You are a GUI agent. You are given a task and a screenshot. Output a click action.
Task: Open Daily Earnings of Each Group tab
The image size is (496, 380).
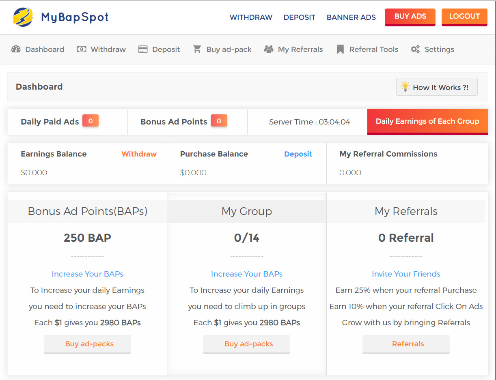click(x=427, y=121)
